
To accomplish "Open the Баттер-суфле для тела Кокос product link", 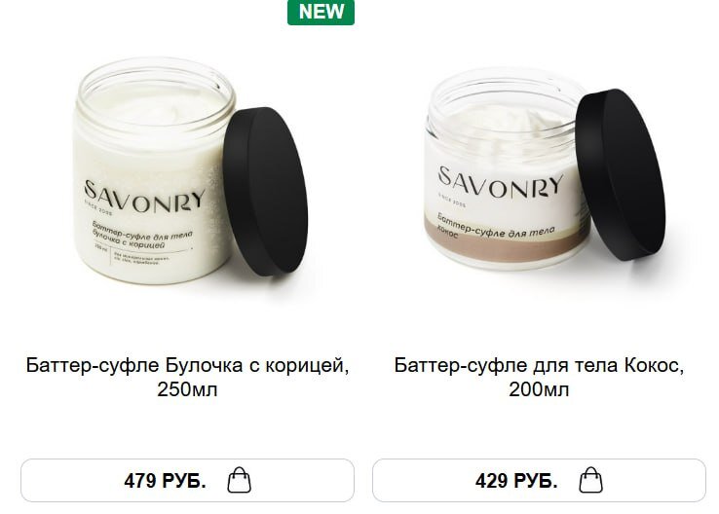I will tap(540, 378).
